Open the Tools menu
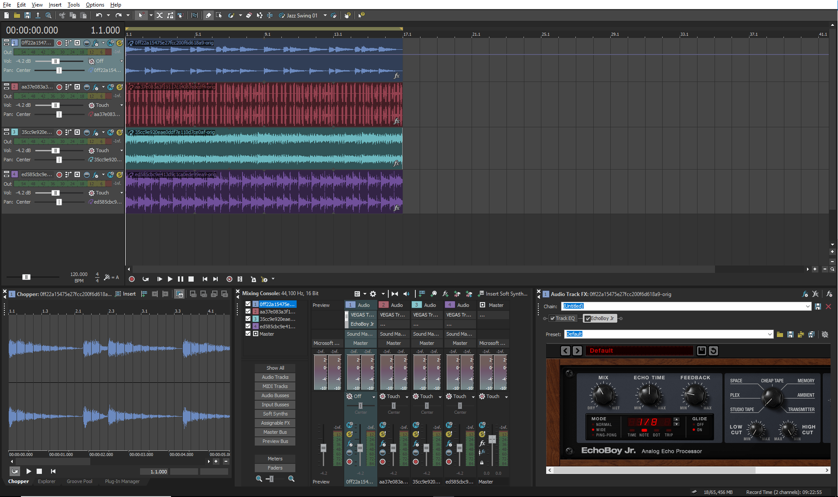Viewport: 838px width, 497px height. 74,5
